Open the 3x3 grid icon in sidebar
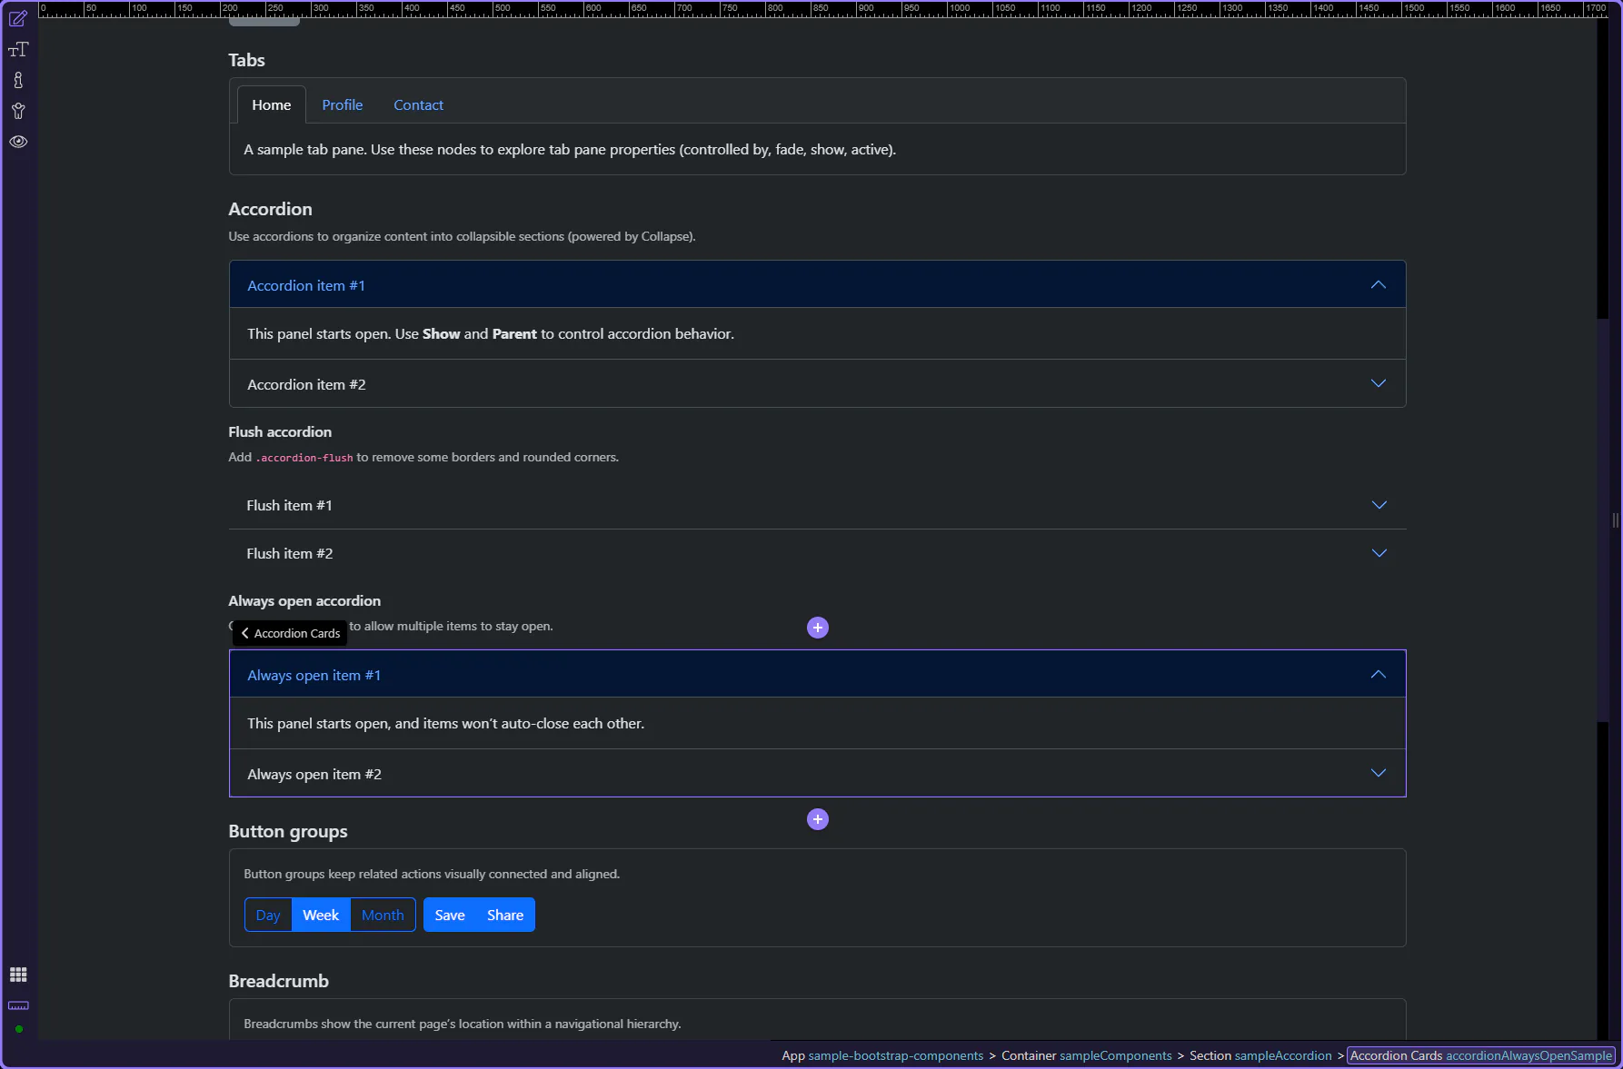1623x1069 pixels. pyautogui.click(x=18, y=975)
